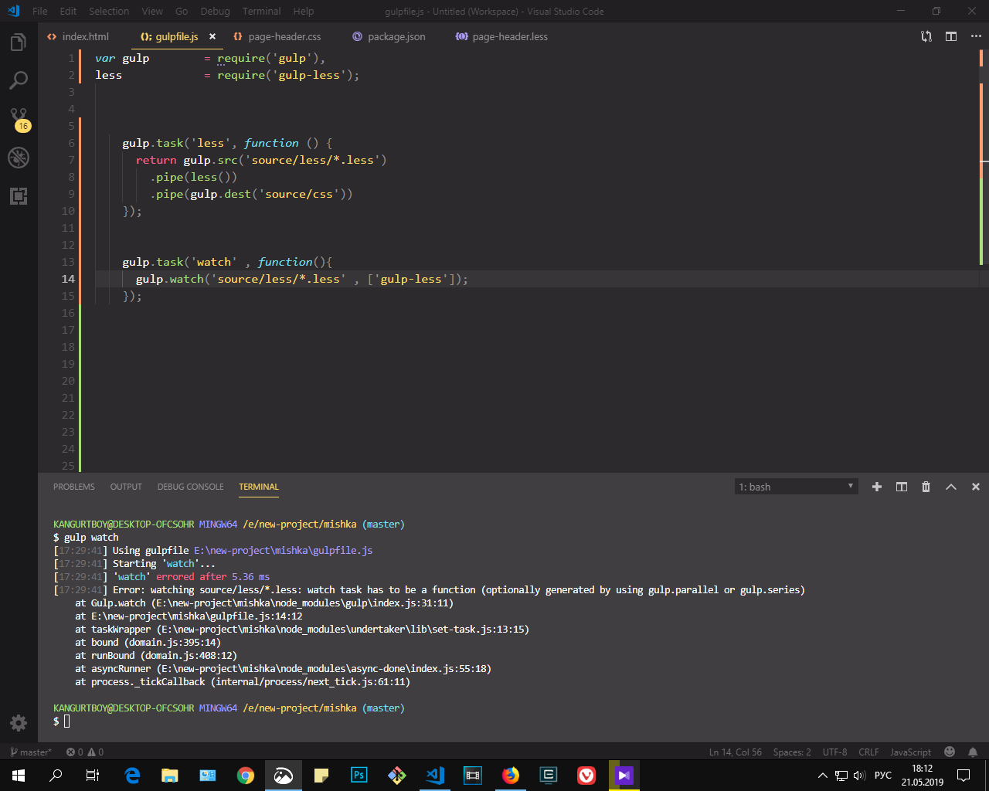Switch to the page-header.css tab

coord(277,36)
